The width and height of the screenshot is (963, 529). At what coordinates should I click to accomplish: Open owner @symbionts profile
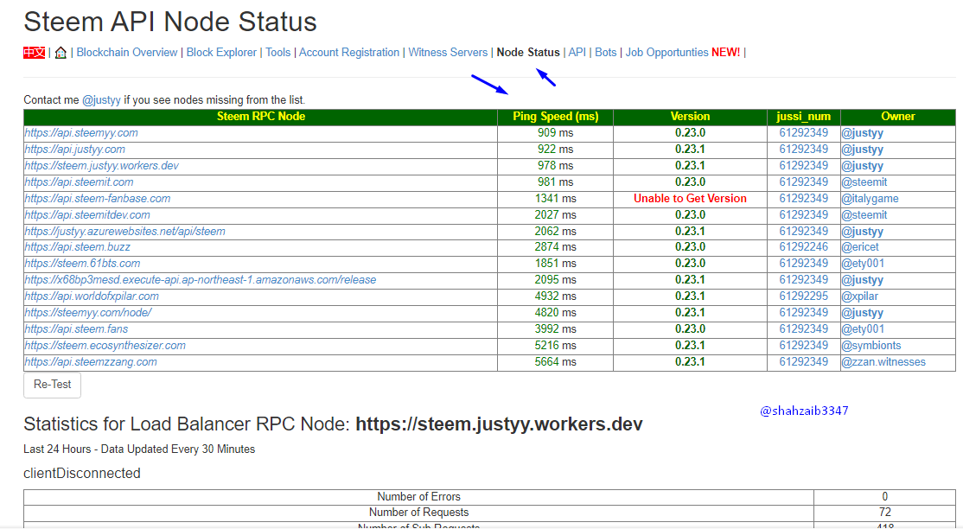point(871,346)
